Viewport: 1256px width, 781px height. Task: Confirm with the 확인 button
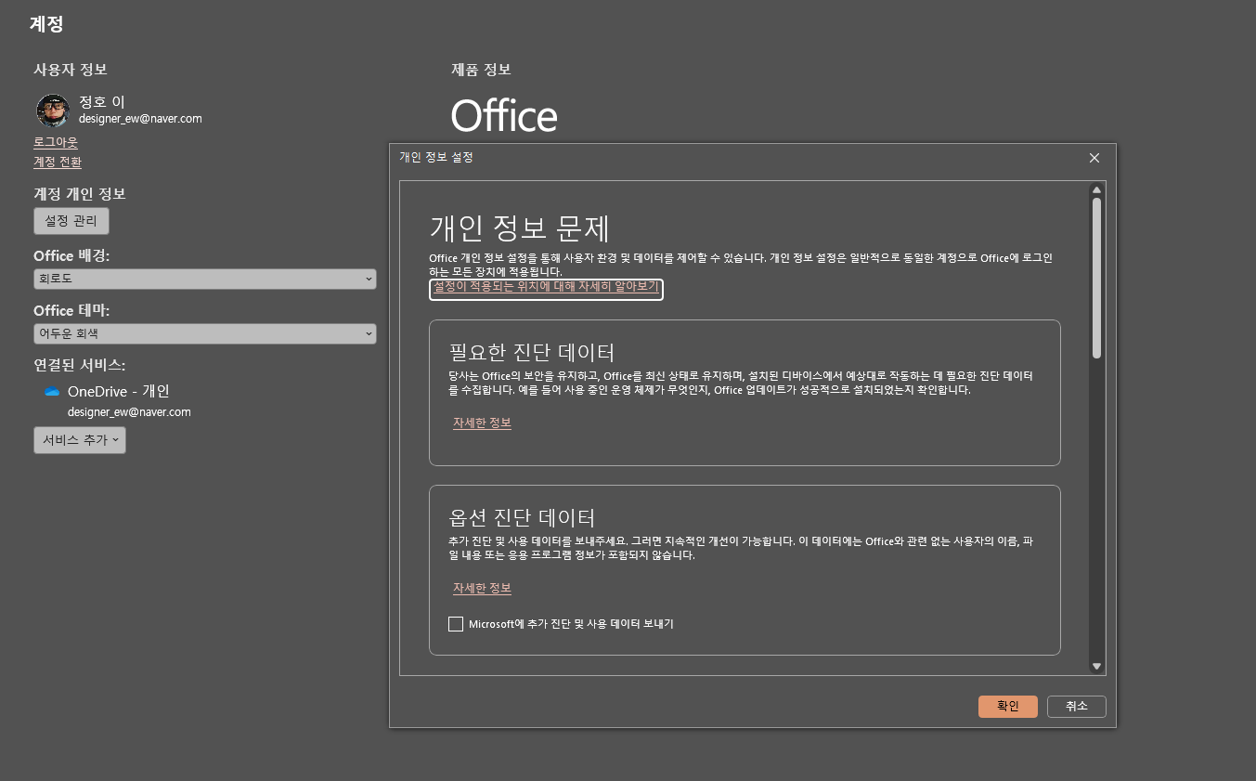[1008, 707]
